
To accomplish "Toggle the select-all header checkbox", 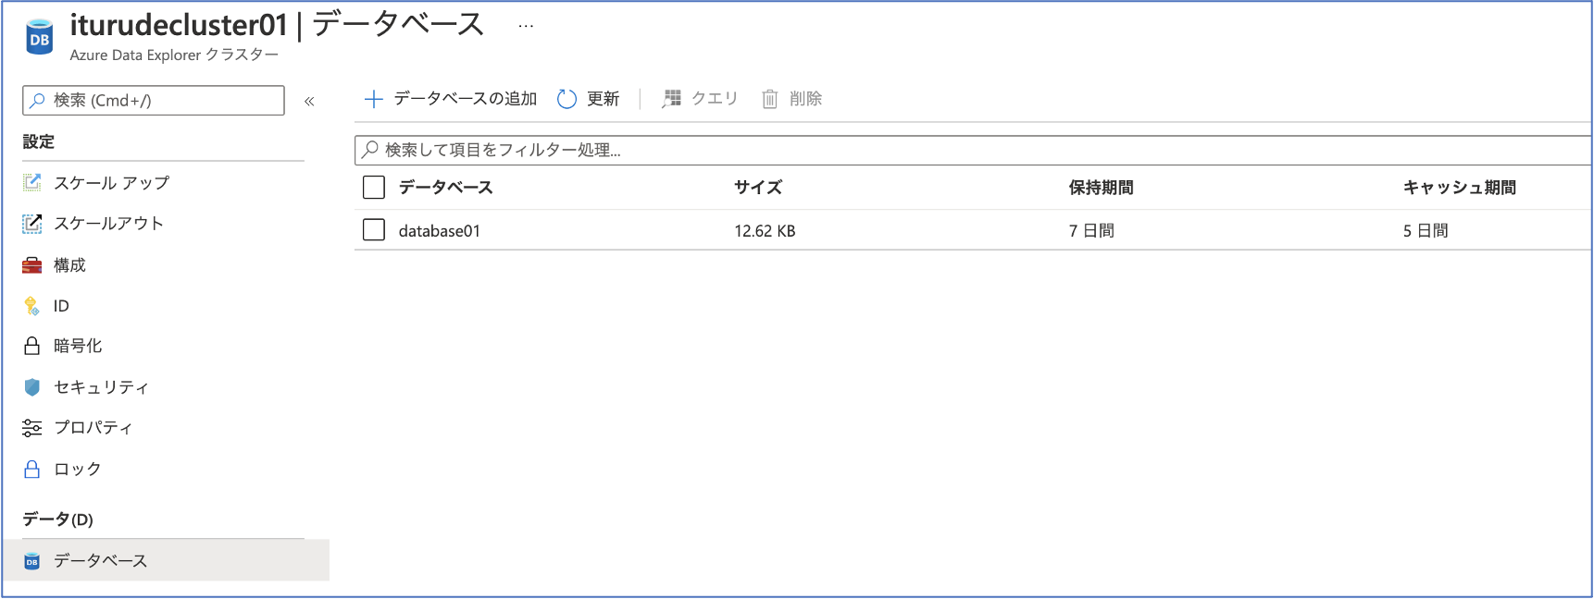I will point(374,188).
